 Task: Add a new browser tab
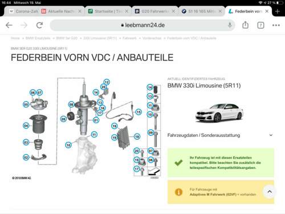point(278,11)
